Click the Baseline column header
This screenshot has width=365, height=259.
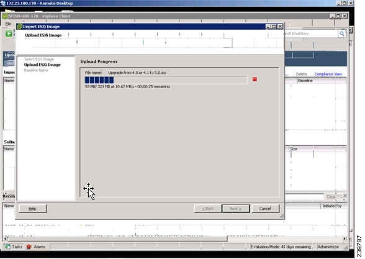click(322, 81)
